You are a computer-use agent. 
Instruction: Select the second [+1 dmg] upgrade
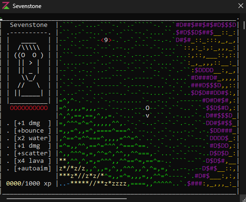[33, 146]
